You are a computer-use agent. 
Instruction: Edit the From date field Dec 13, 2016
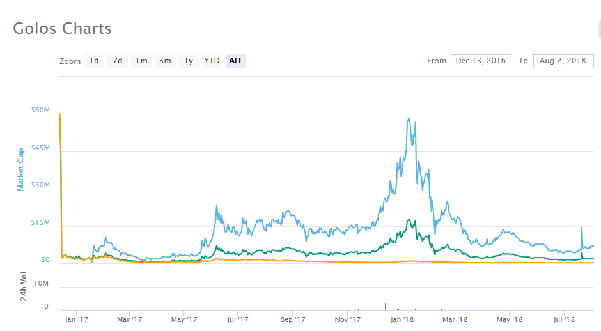point(481,61)
